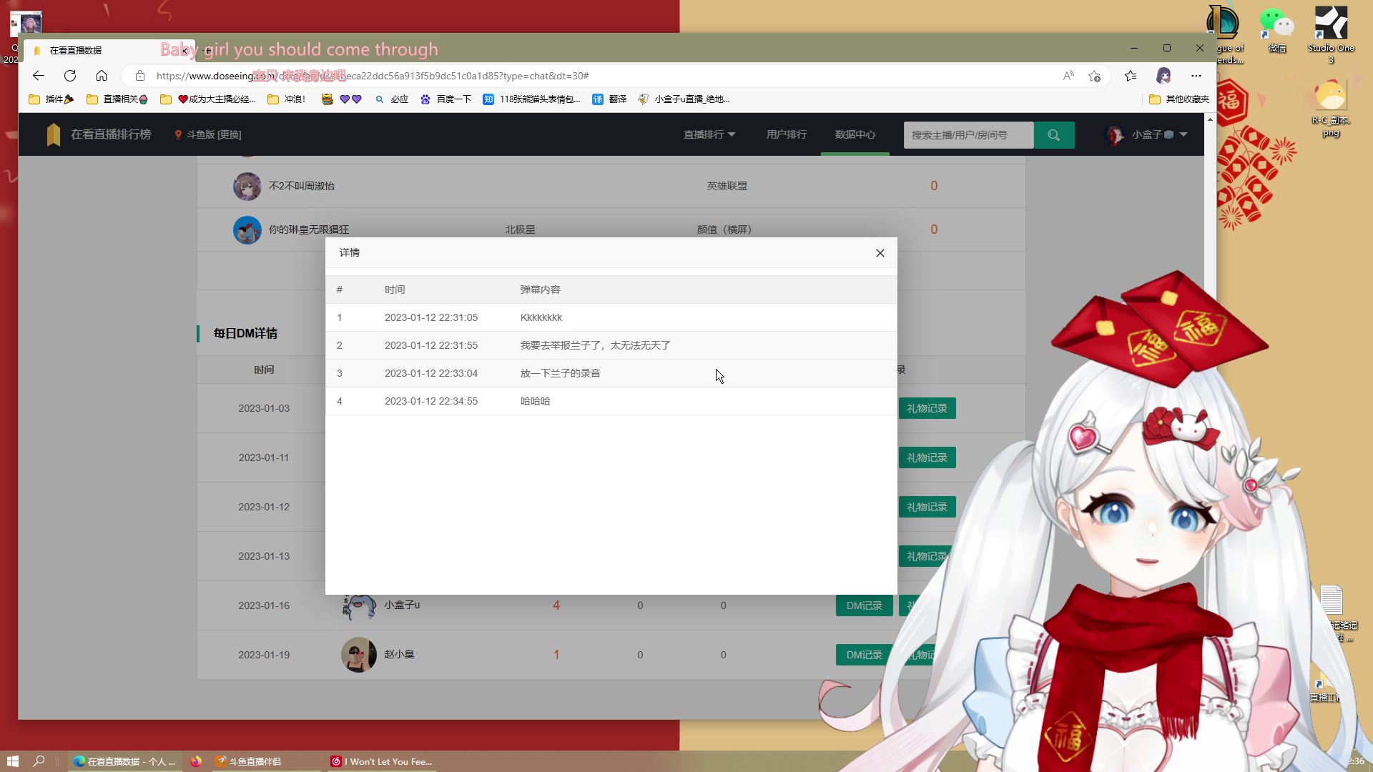
Task: Open the 百度一下 bookmark icon
Action: pos(426,99)
